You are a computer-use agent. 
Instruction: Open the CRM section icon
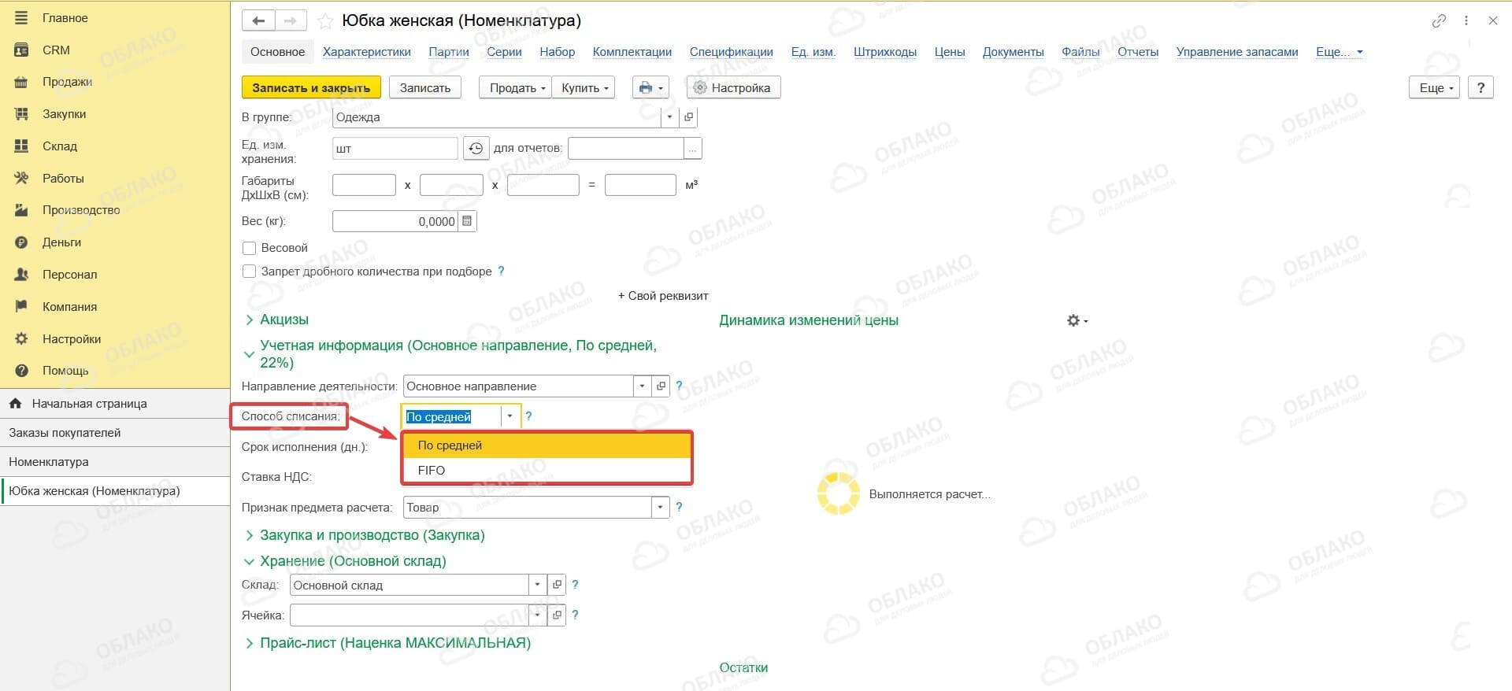21,50
